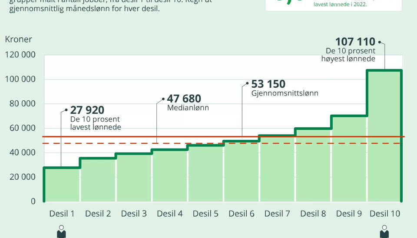Click the 'lavest lønnede i 2022' text
Viewport: 417px width, 238px height.
click(x=340, y=4)
